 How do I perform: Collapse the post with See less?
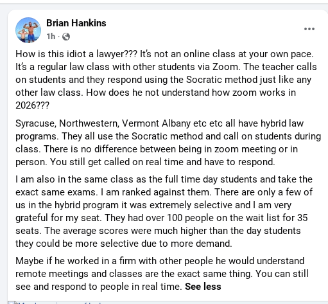pyautogui.click(x=203, y=287)
